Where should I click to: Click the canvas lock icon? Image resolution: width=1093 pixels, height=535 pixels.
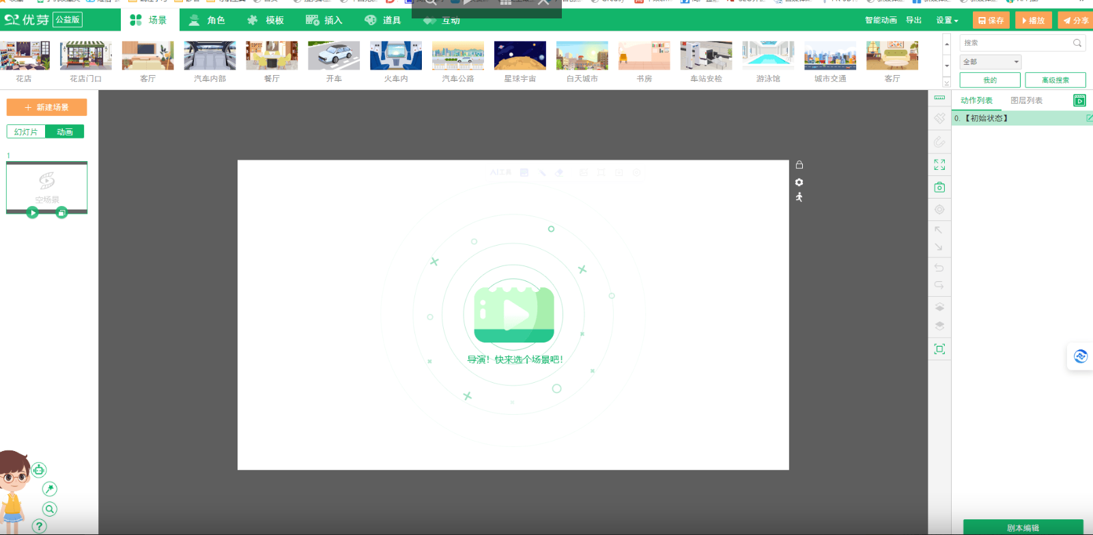click(x=799, y=165)
